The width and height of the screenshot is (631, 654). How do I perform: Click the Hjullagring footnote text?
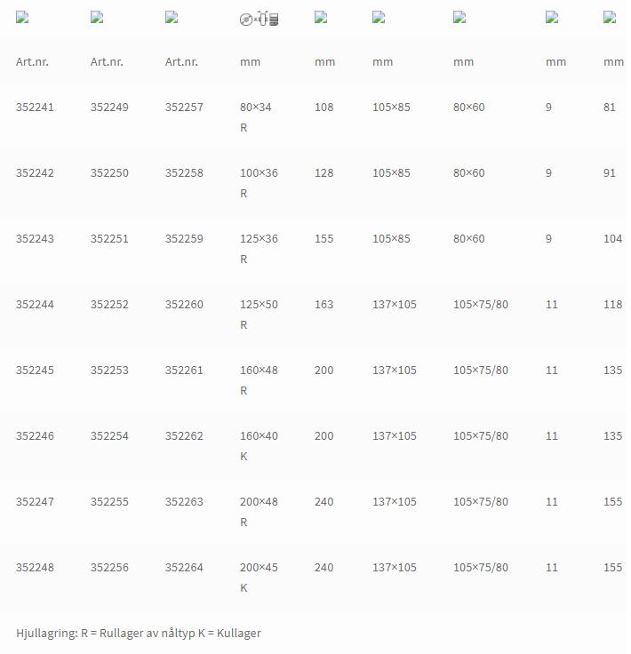point(139,634)
